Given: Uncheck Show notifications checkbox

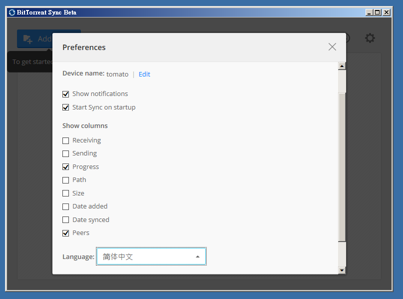Looking at the screenshot, I should (65, 94).
